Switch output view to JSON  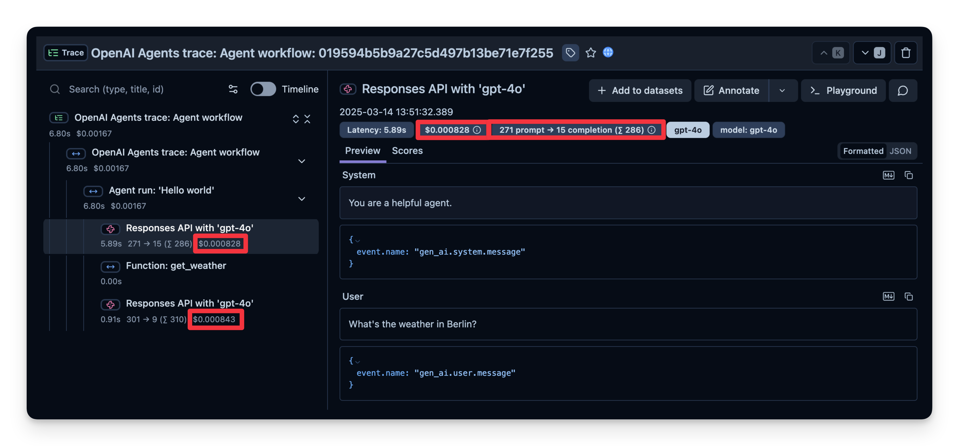900,151
